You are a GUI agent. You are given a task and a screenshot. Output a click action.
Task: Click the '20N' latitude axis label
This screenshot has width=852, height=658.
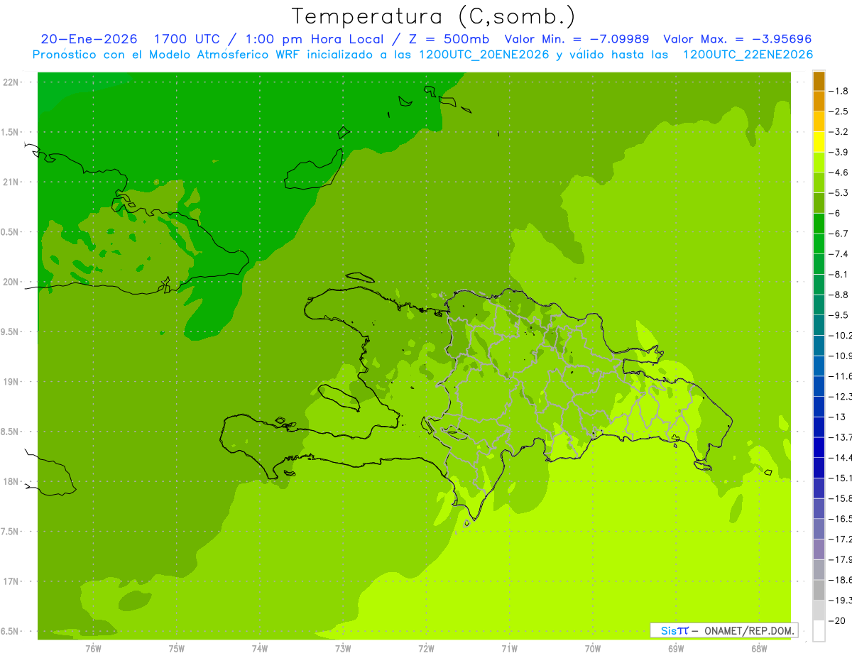point(11,283)
